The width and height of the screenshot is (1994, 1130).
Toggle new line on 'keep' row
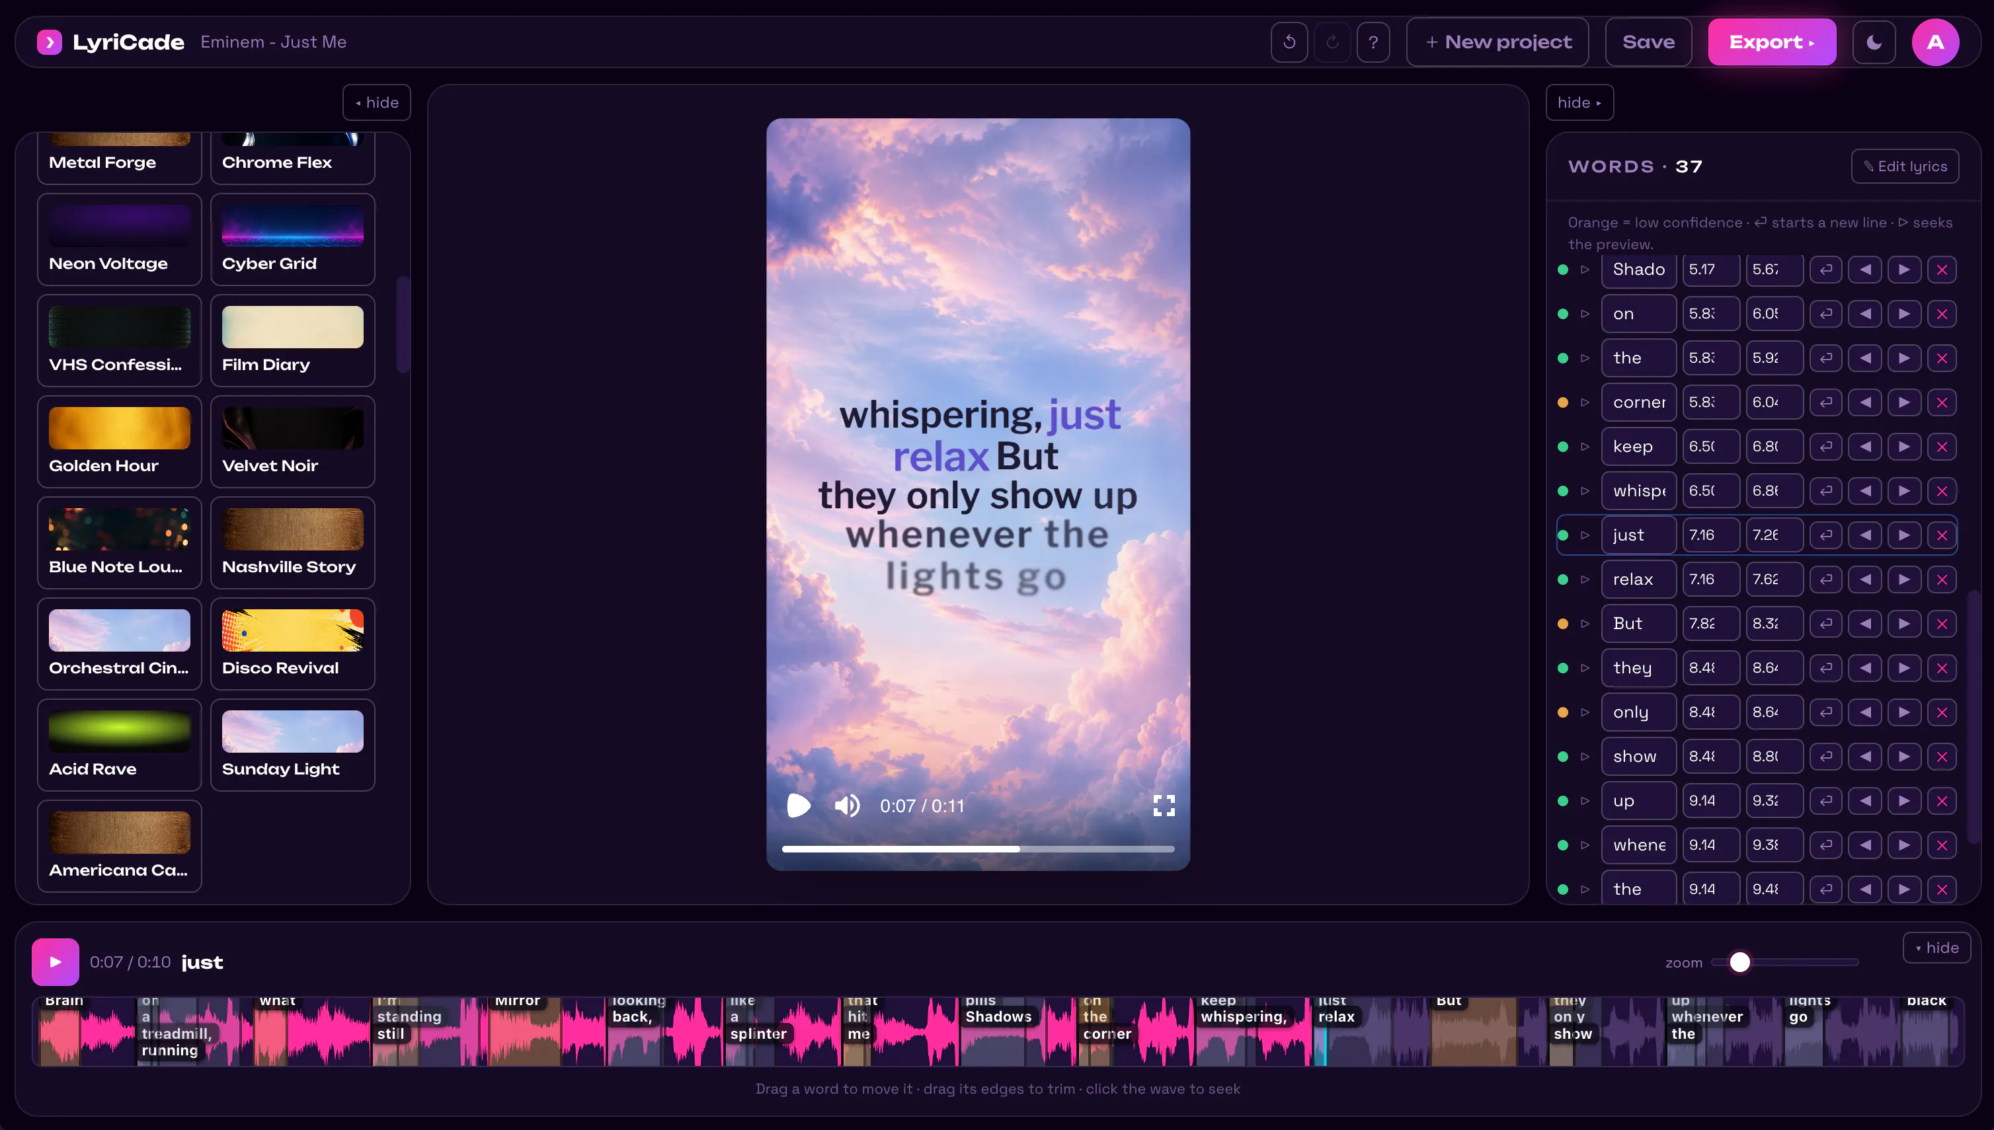(x=1826, y=447)
